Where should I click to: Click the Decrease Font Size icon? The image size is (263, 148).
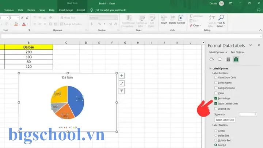pyautogui.click(x=27, y=18)
